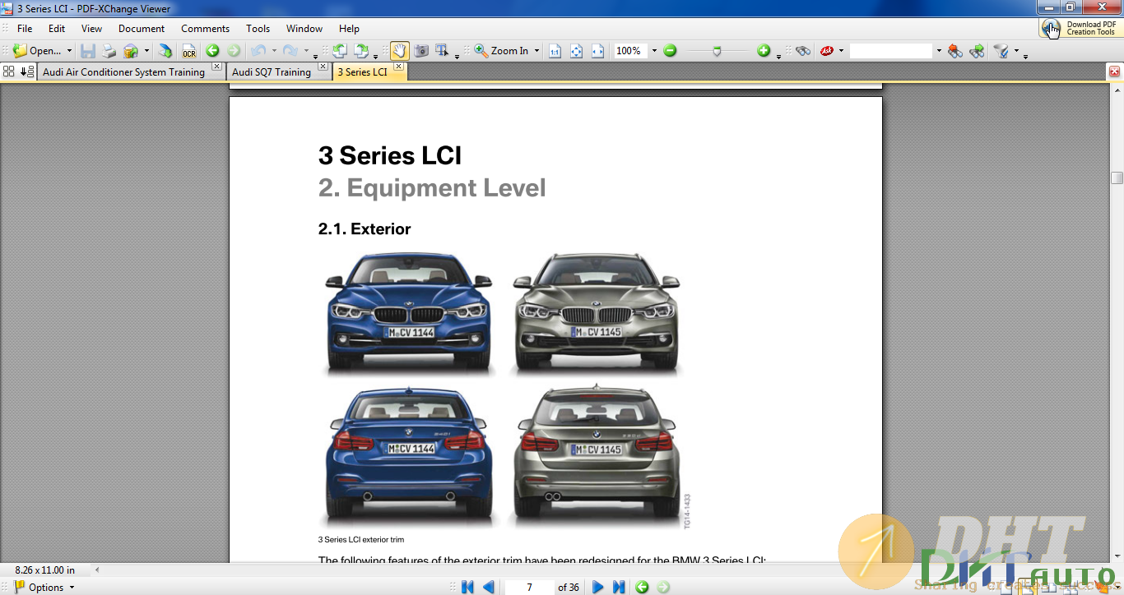Viewport: 1124px width, 595px height.
Task: Open the Document menu
Action: point(142,29)
